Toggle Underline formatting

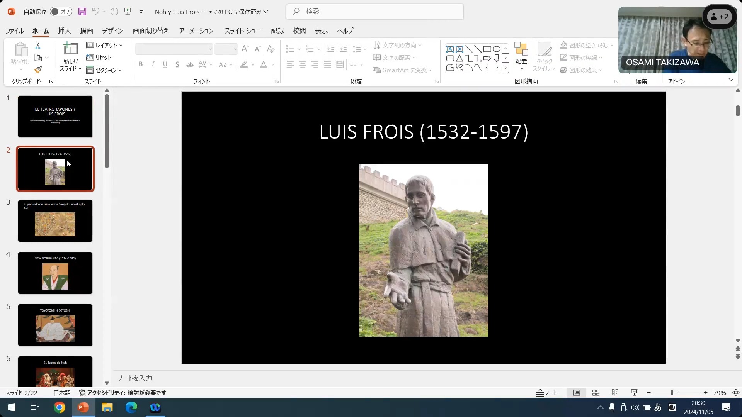165,64
